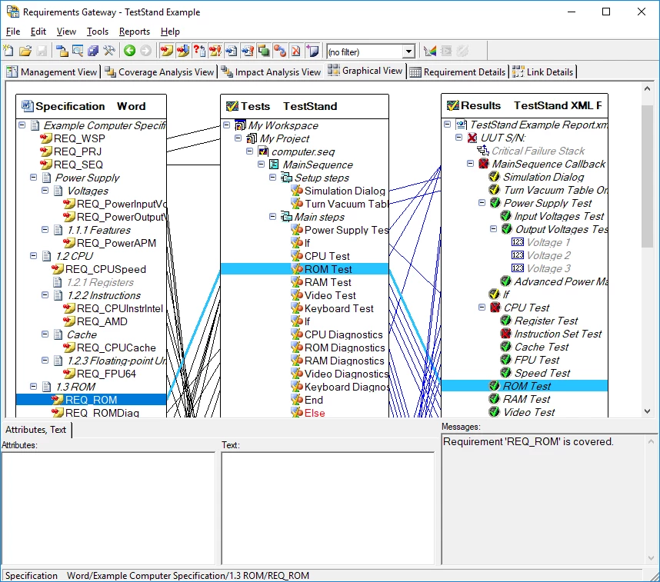Switch to the Link Details tab
660x582 pixels.
pos(543,72)
